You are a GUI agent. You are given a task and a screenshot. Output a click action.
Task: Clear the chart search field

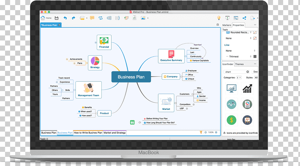click(247, 72)
